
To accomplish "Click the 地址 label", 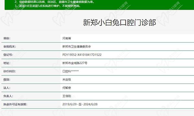I will pos(7,63).
